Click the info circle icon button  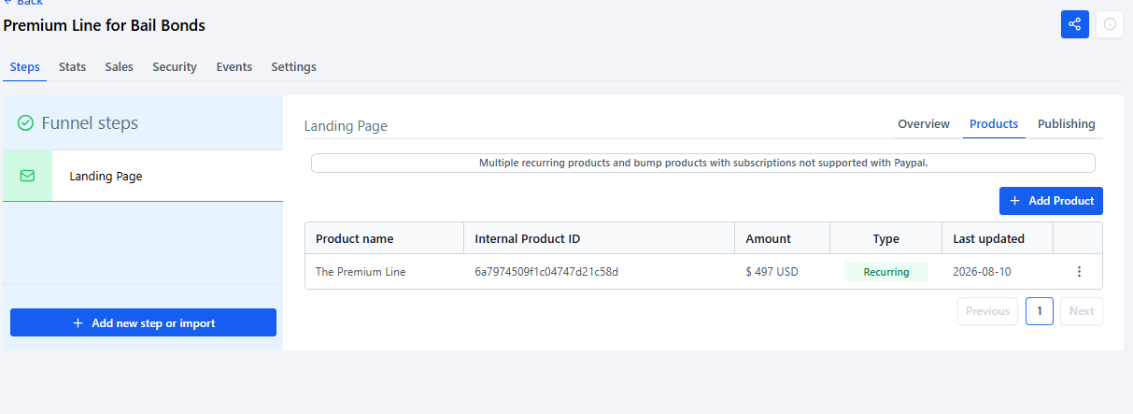(1110, 24)
